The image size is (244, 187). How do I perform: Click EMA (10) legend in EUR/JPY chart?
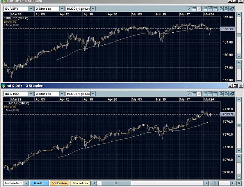tap(11, 21)
